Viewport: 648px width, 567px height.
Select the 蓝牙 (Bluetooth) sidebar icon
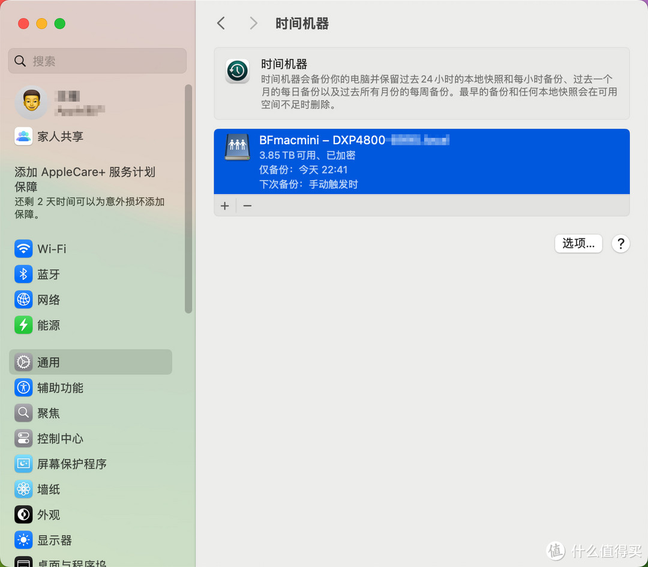point(23,274)
